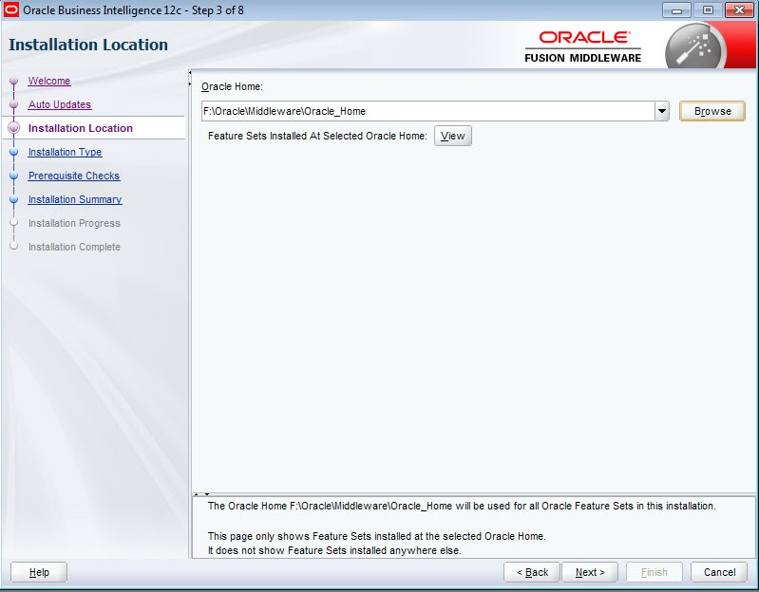
Task: Click the 'Installation Location' page heading
Action: tap(88, 45)
